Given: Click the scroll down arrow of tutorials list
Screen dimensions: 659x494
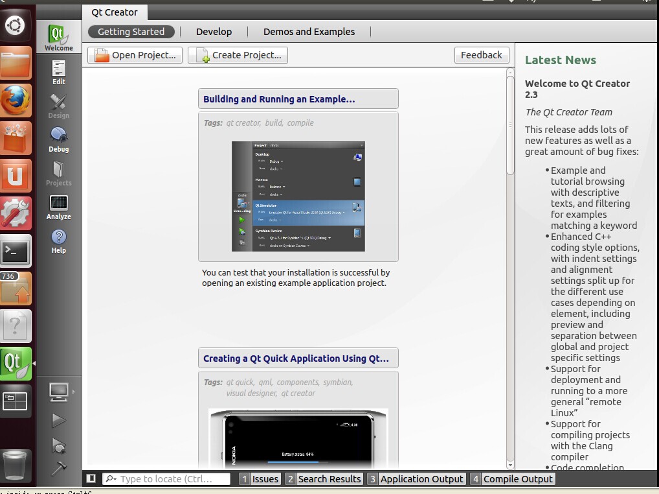Looking at the screenshot, I should pos(510,465).
